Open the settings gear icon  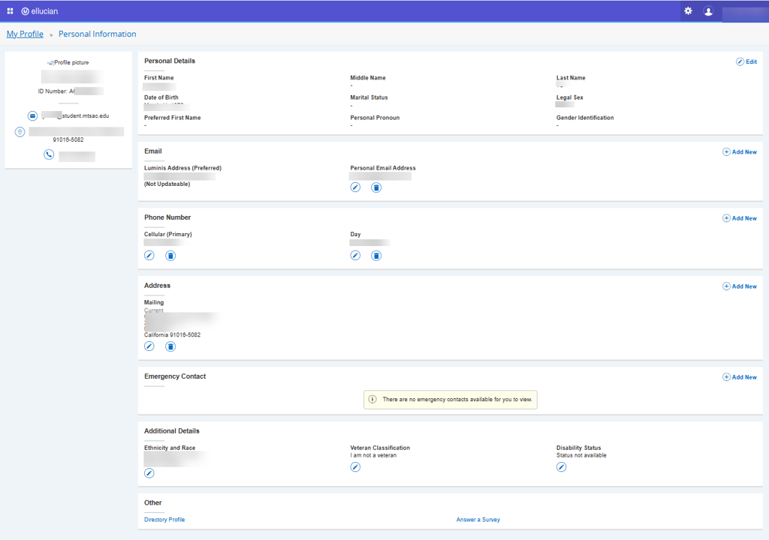pyautogui.click(x=688, y=11)
